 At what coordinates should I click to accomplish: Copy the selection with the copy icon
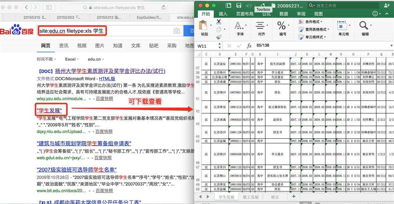219,30
